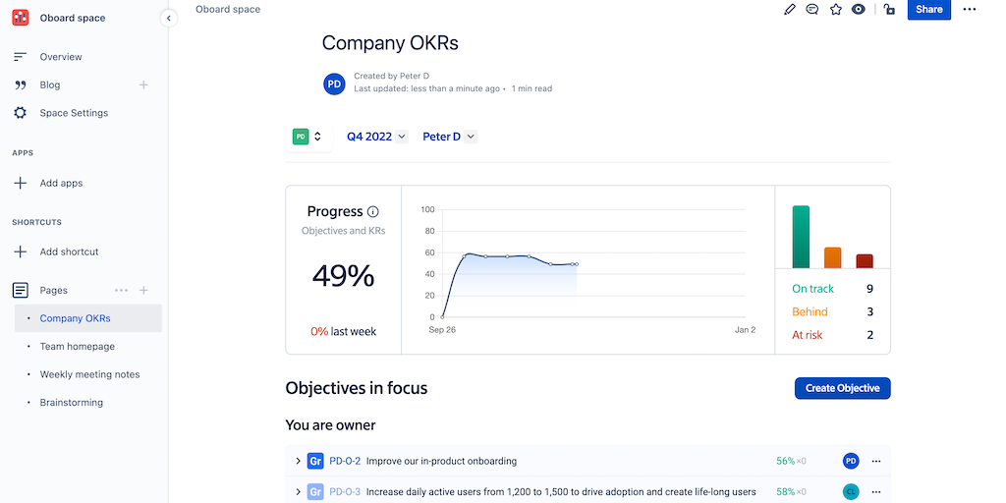Toggle the watch eye icon
The image size is (1006, 503).
point(859,9)
